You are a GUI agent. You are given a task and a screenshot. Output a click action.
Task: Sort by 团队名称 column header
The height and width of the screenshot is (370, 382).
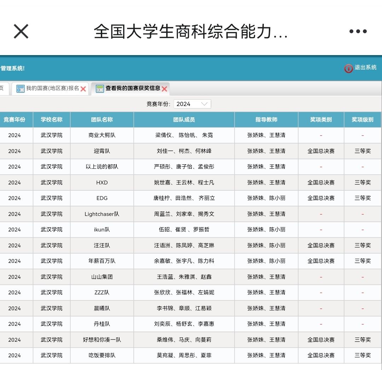102,120
